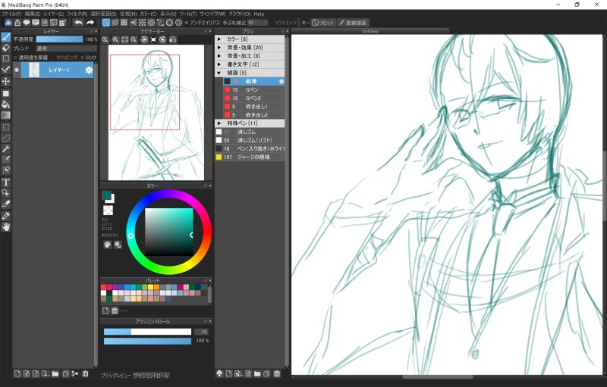The width and height of the screenshot is (607, 387).
Task: Open gear settings for 鉛筆 brush
Action: tap(281, 82)
